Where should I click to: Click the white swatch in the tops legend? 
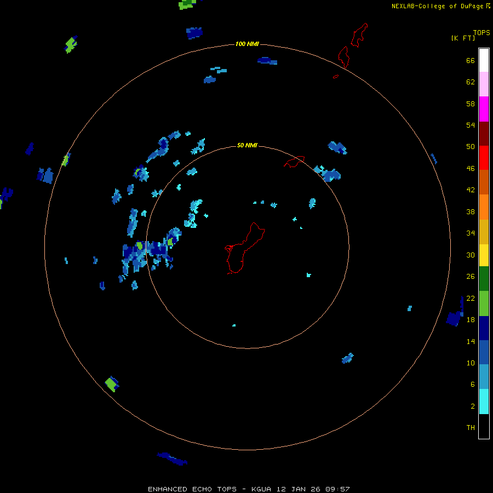click(x=484, y=60)
